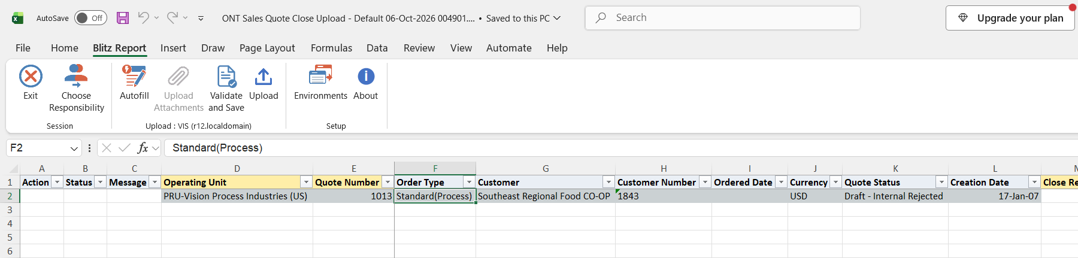
Task: Open the Order Type filter dropdown
Action: (469, 182)
